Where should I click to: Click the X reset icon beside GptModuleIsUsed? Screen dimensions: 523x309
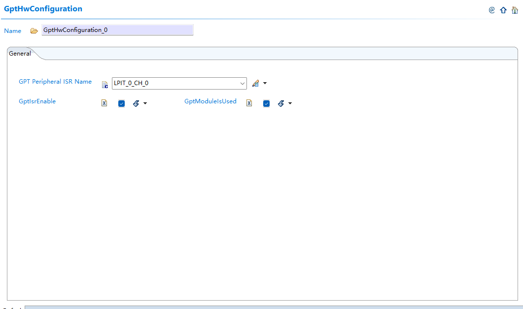249,103
